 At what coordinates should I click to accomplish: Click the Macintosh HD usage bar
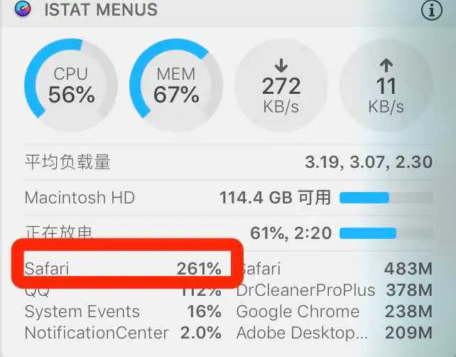coord(386,198)
